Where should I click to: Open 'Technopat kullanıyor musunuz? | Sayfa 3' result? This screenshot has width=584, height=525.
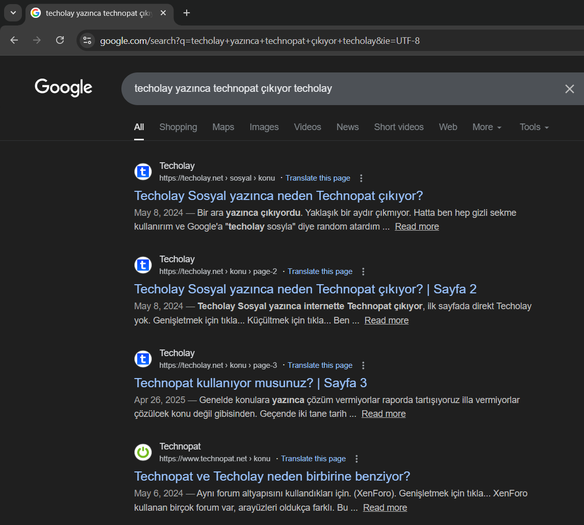coord(250,383)
